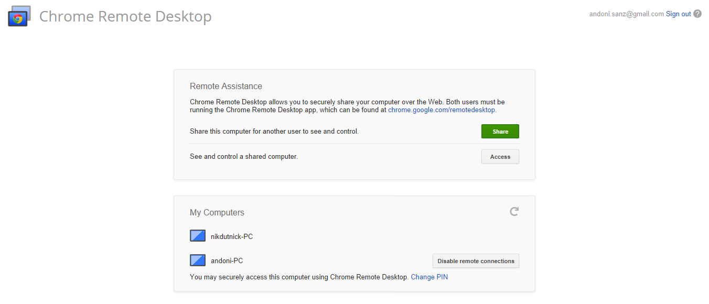Screen dimensions: 709x304
Task: Select the andoni-PC computer name
Action: click(x=227, y=260)
